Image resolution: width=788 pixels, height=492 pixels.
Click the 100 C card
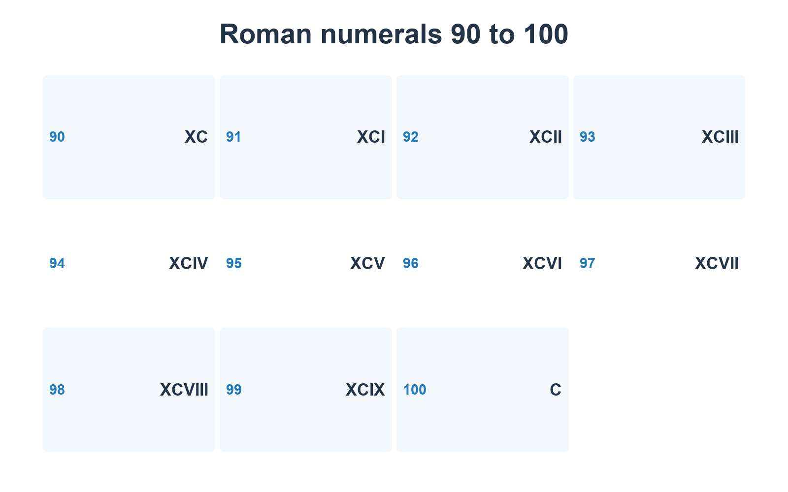click(483, 390)
